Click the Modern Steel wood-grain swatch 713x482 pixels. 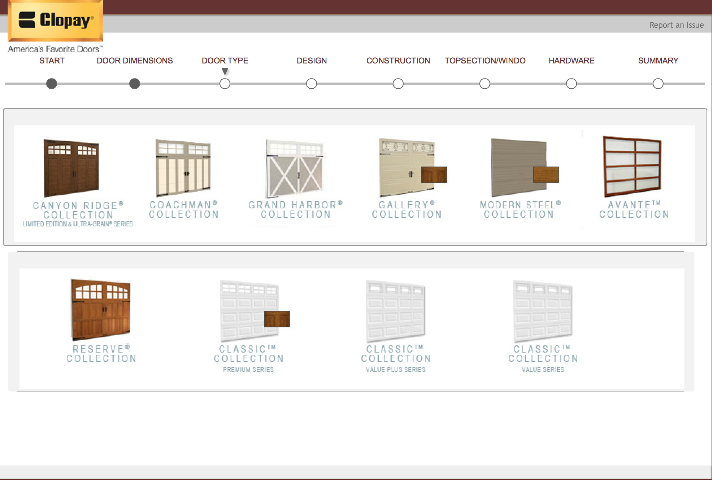pyautogui.click(x=546, y=175)
